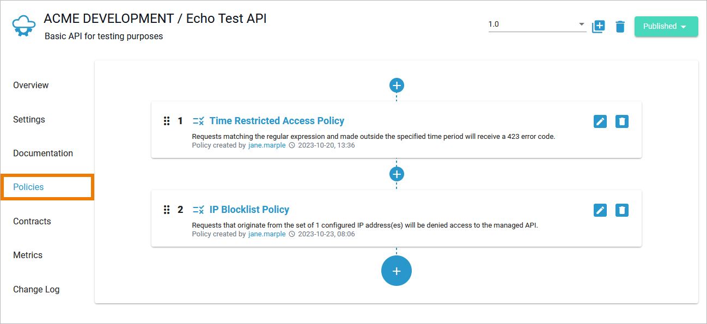Screen dimensions: 707x324
Task: View the Change Log section
Action: [x=36, y=289]
